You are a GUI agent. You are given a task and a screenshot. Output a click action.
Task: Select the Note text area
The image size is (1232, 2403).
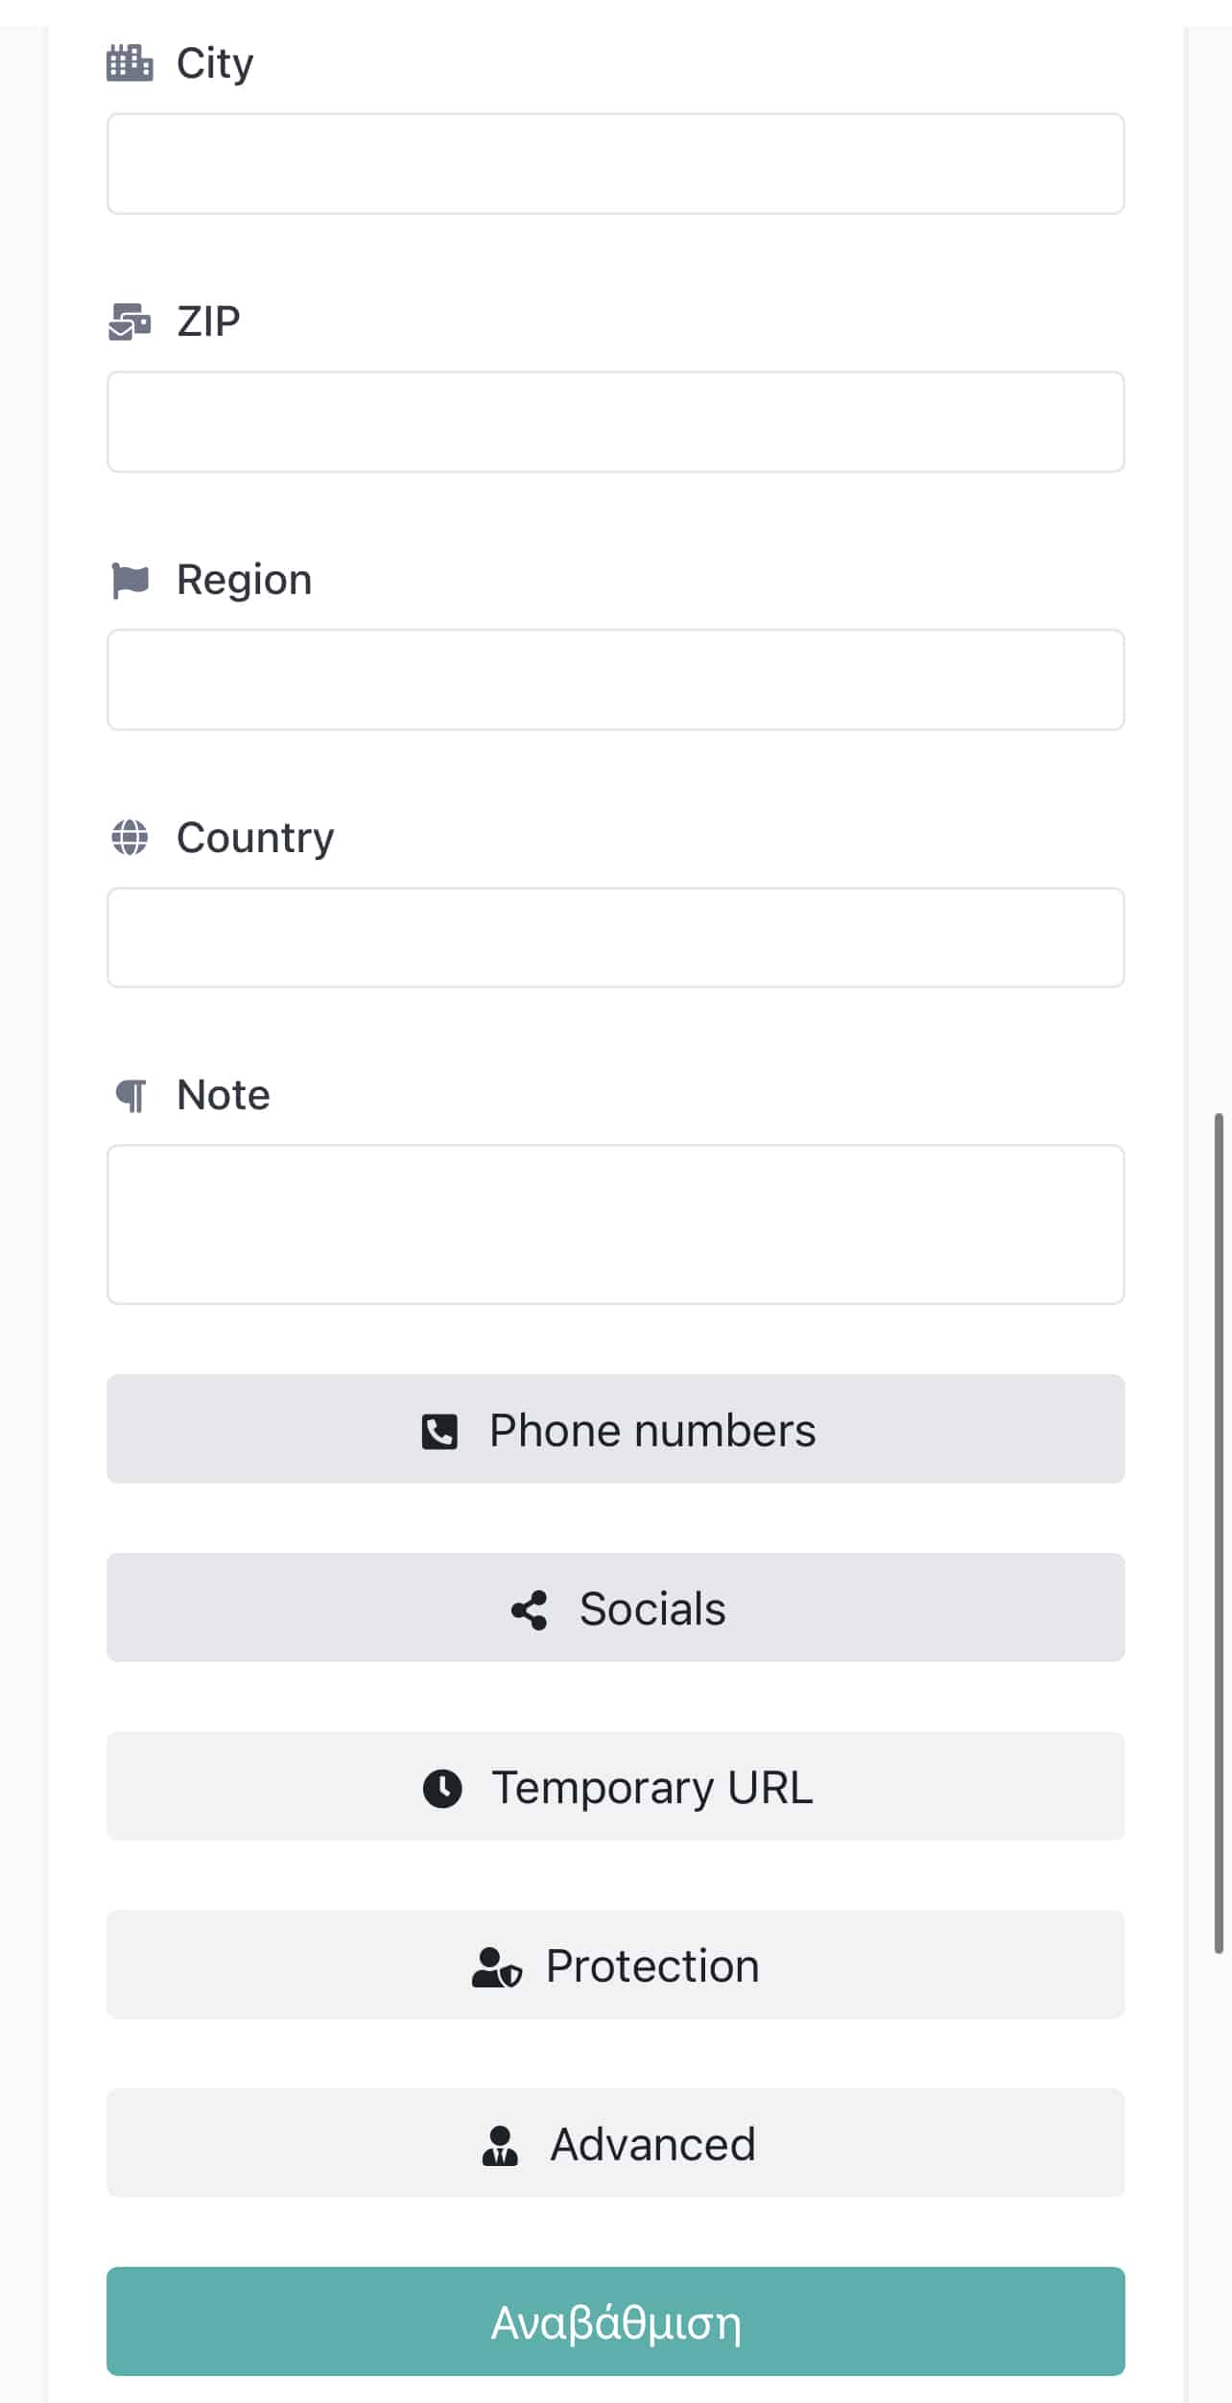point(615,1225)
